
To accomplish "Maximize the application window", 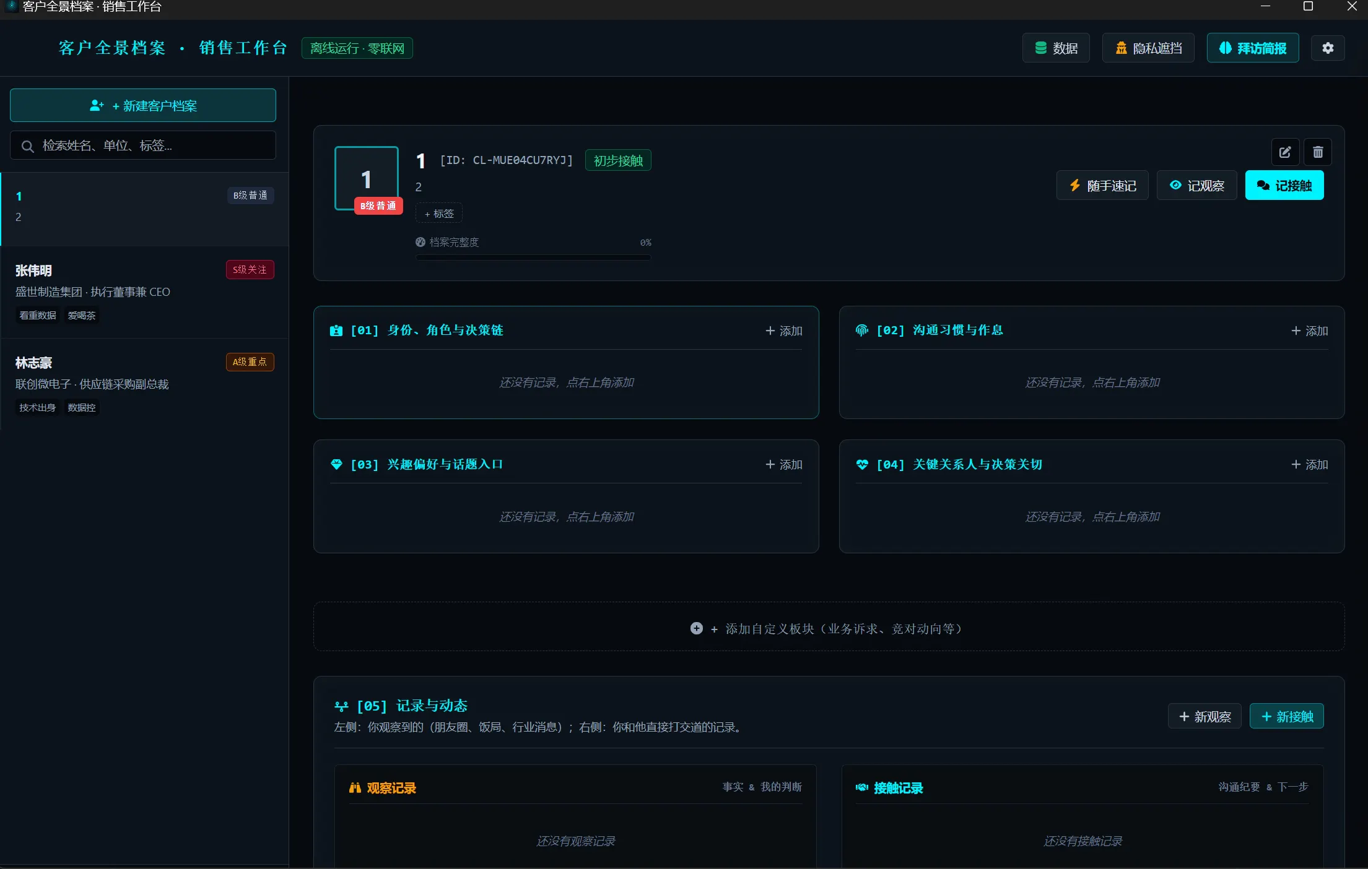I will [1309, 6].
